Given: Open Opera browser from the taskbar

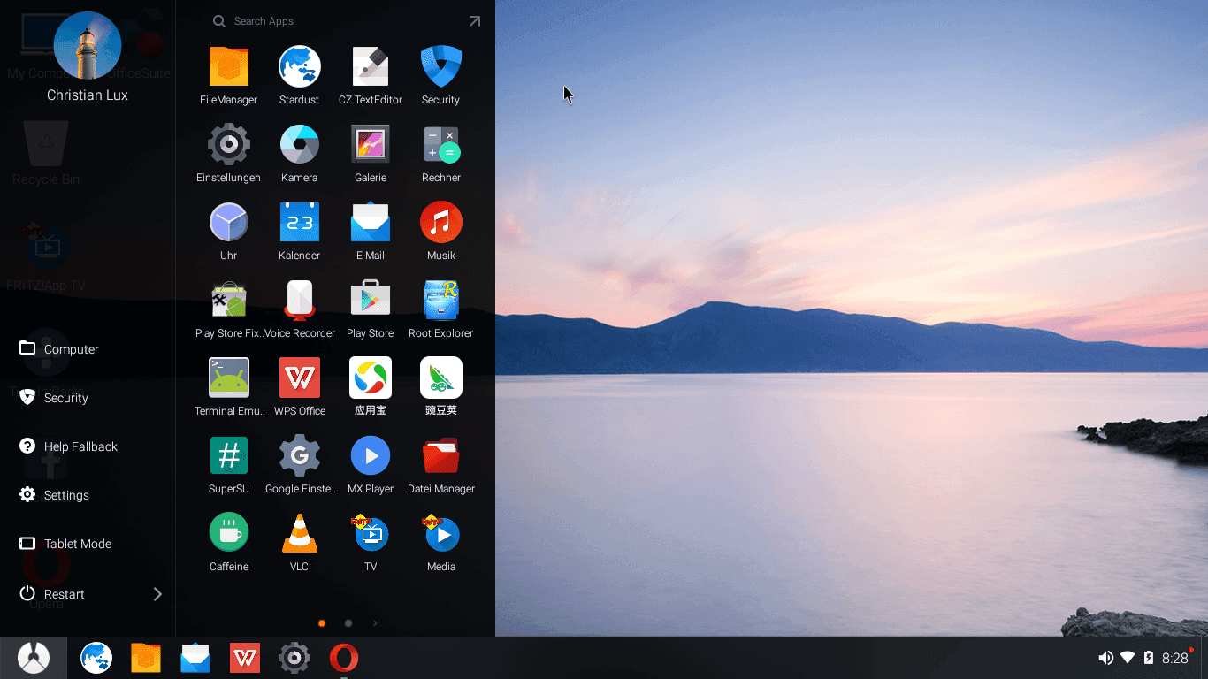Looking at the screenshot, I should pos(344,658).
